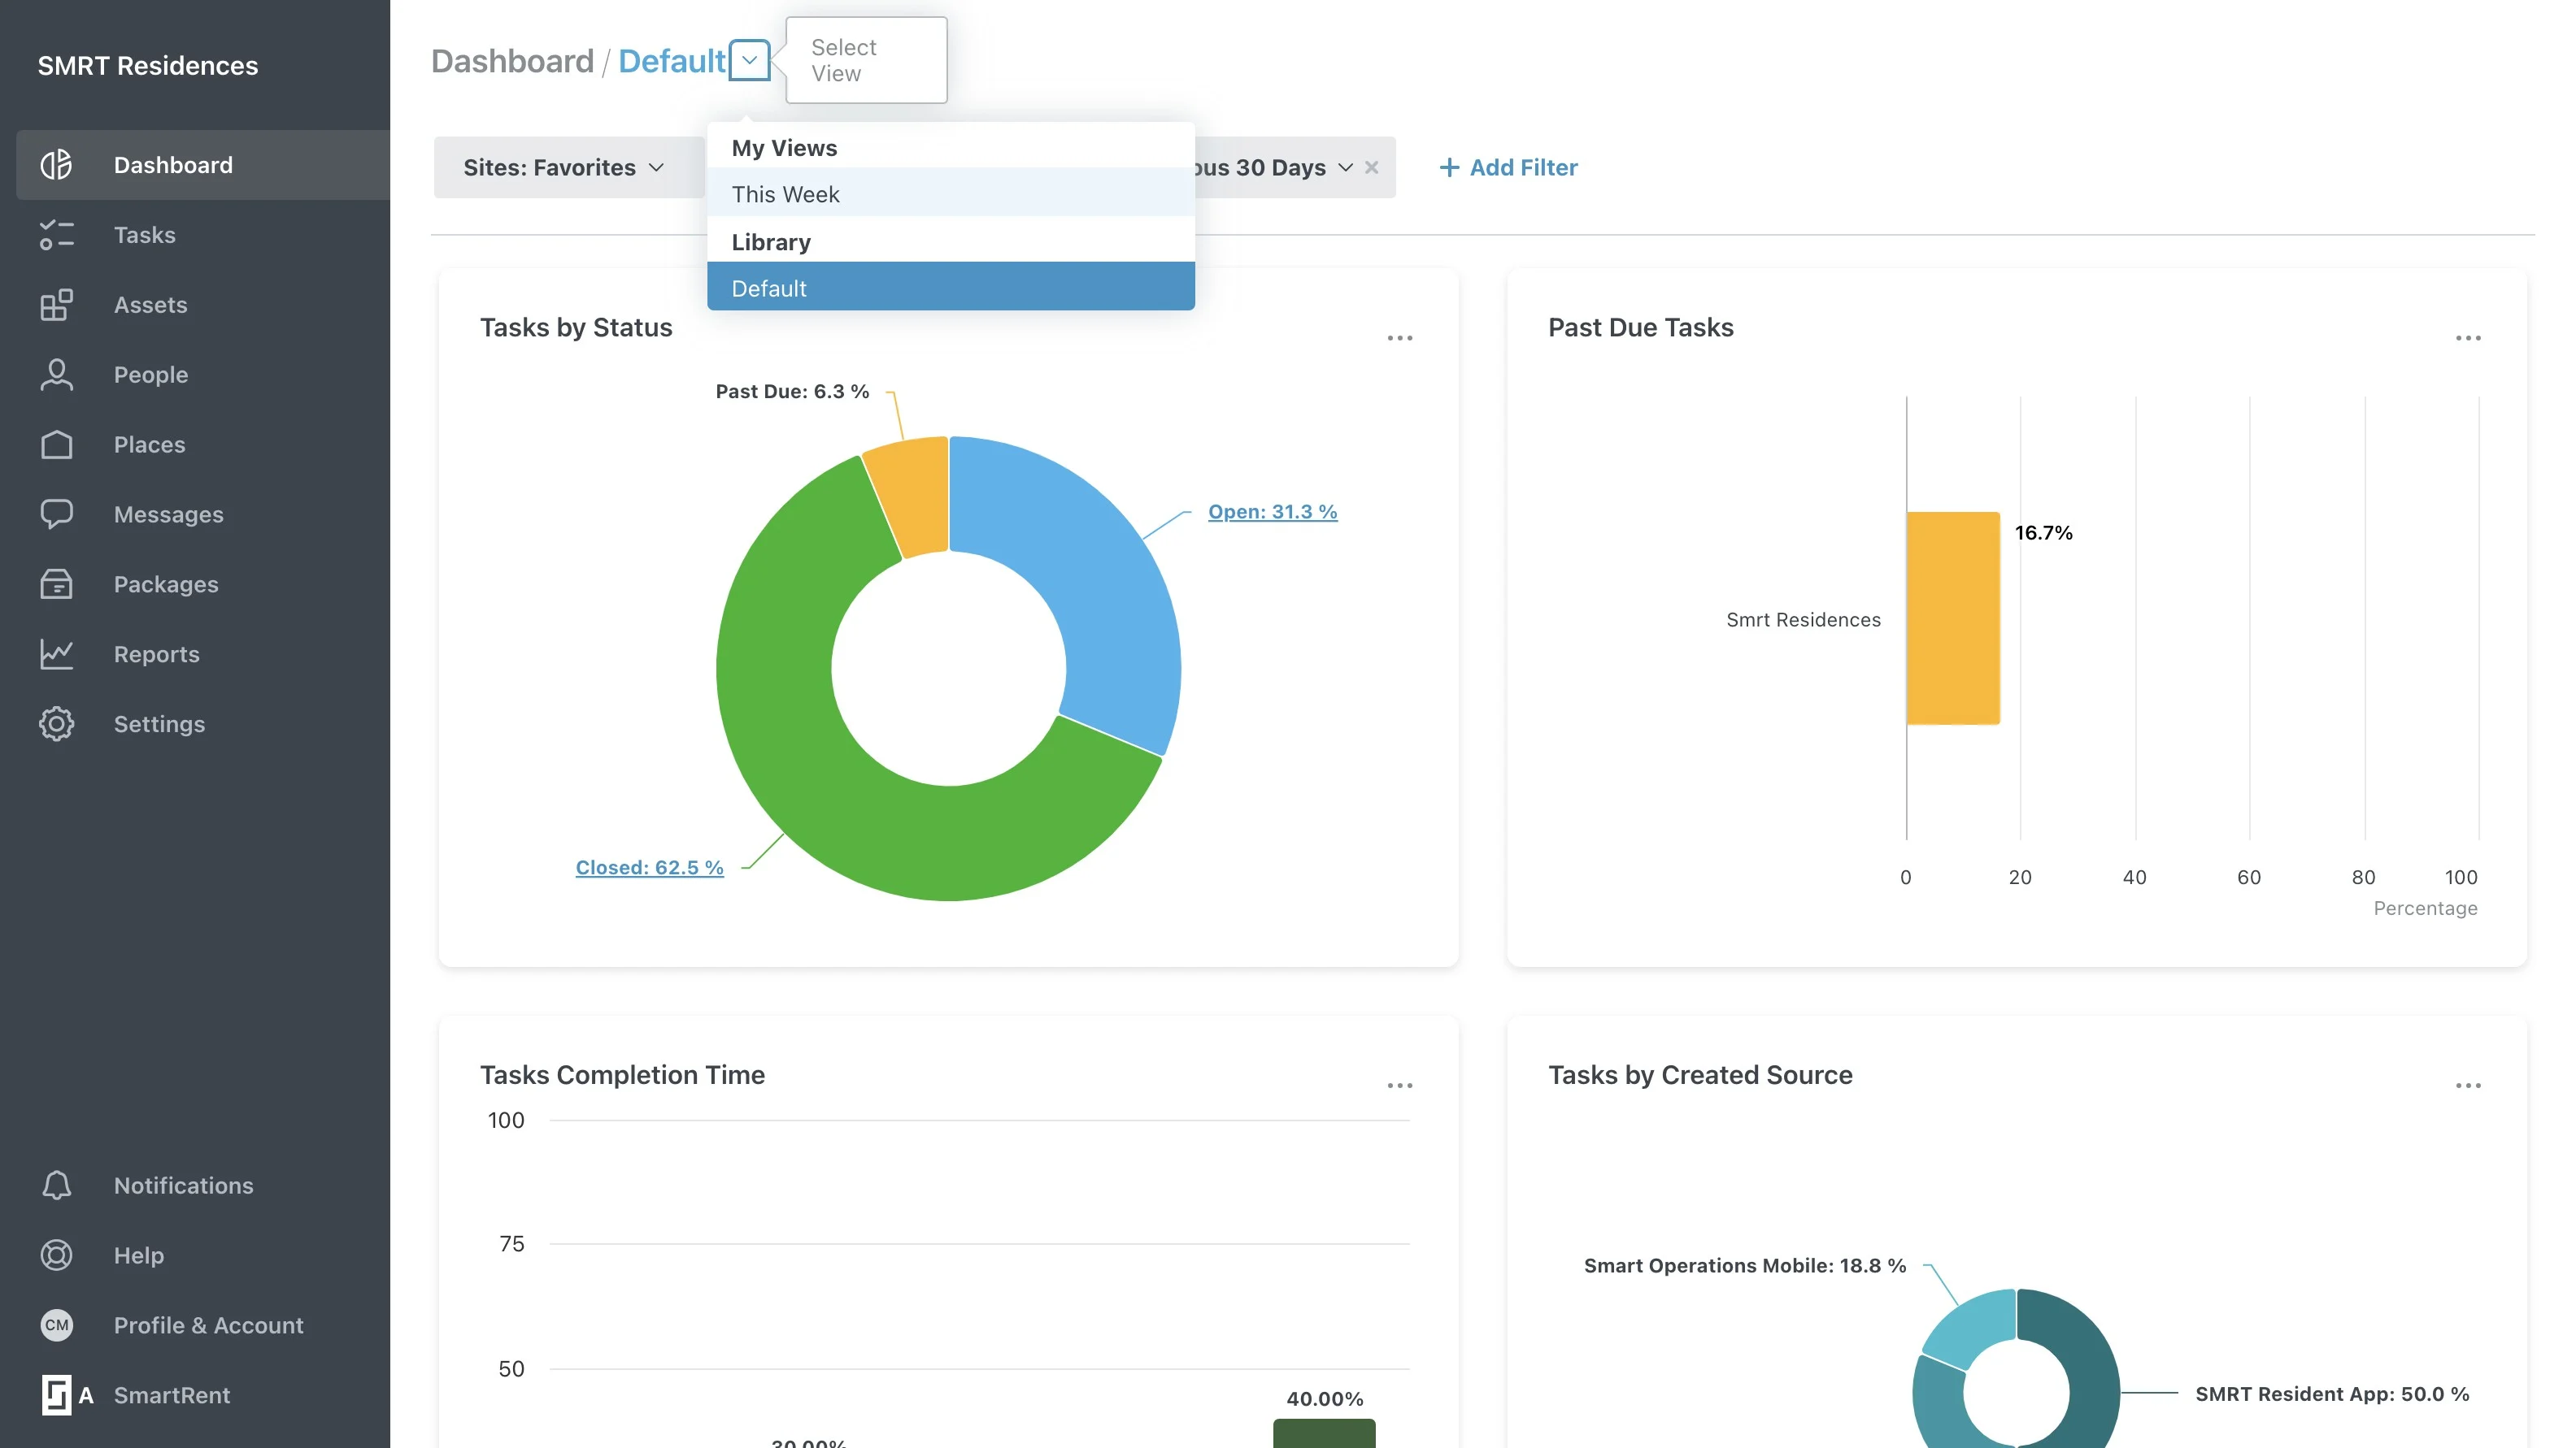Viewport: 2576px width, 1448px height.
Task: Click the Smart Operations Mobile: 18.8 % label
Action: [x=1745, y=1265]
